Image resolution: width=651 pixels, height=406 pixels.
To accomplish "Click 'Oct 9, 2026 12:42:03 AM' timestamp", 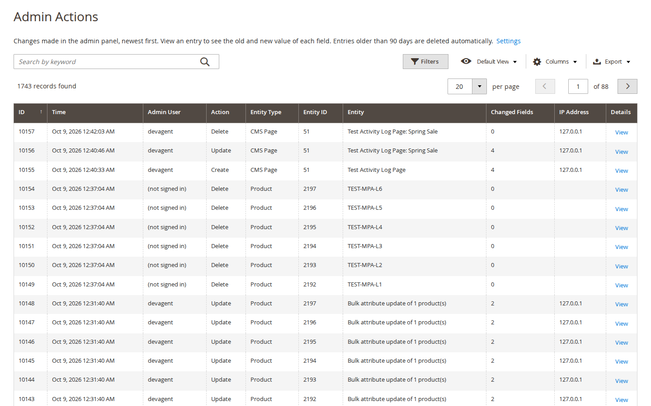I will tap(83, 132).
